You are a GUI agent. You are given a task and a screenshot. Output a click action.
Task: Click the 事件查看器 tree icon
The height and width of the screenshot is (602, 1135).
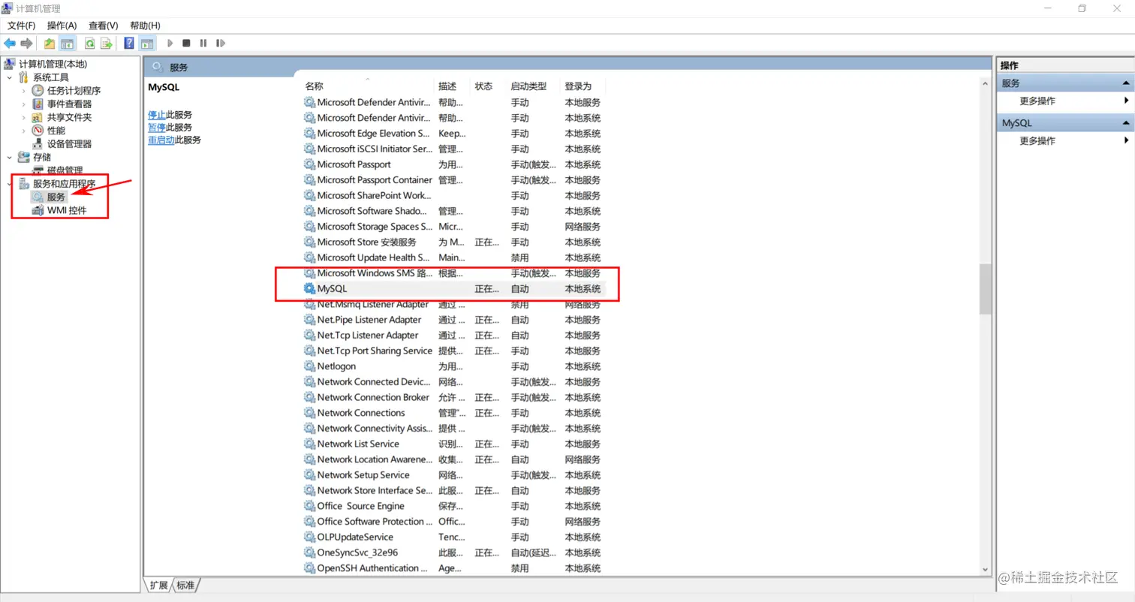[38, 104]
